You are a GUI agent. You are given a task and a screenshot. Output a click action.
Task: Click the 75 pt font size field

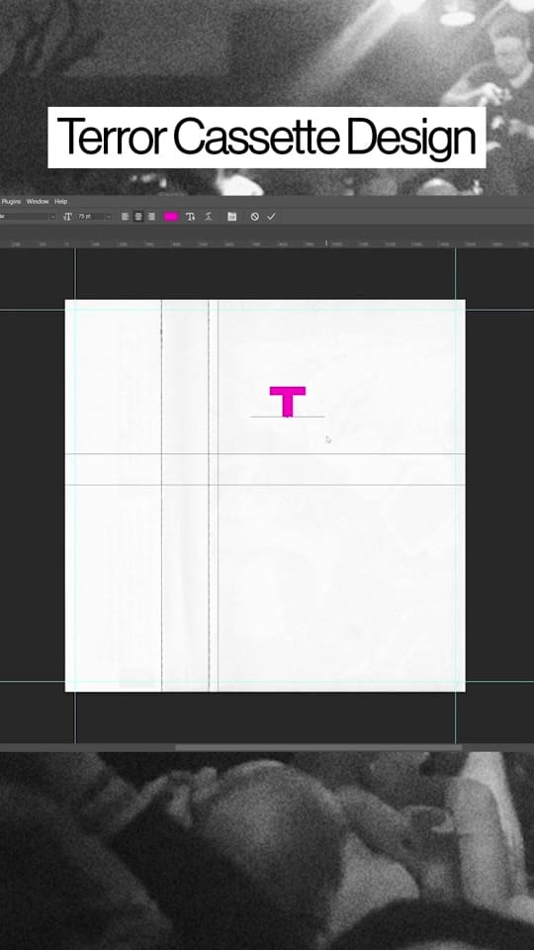coord(91,217)
